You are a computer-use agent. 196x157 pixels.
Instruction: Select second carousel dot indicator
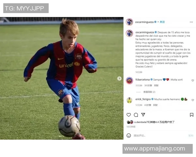click(x=60, y=136)
